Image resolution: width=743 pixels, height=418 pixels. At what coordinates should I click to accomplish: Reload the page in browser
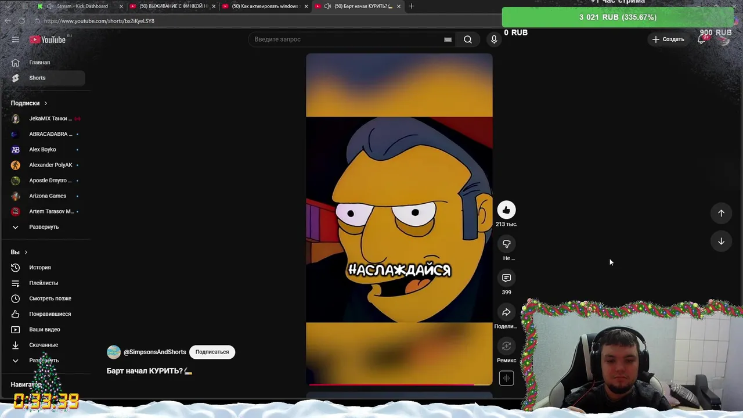pos(21,21)
